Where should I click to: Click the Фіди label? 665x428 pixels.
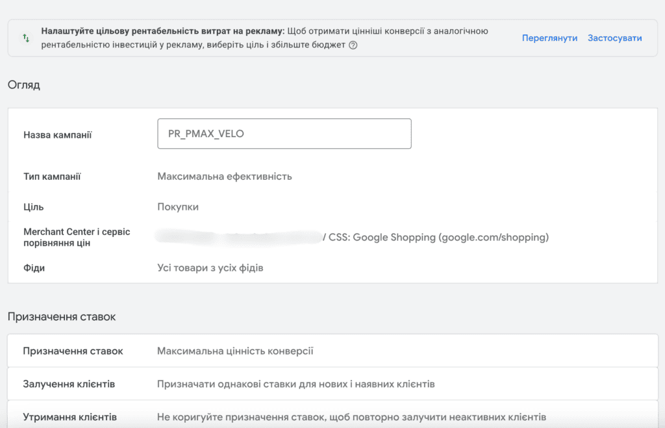tap(34, 268)
